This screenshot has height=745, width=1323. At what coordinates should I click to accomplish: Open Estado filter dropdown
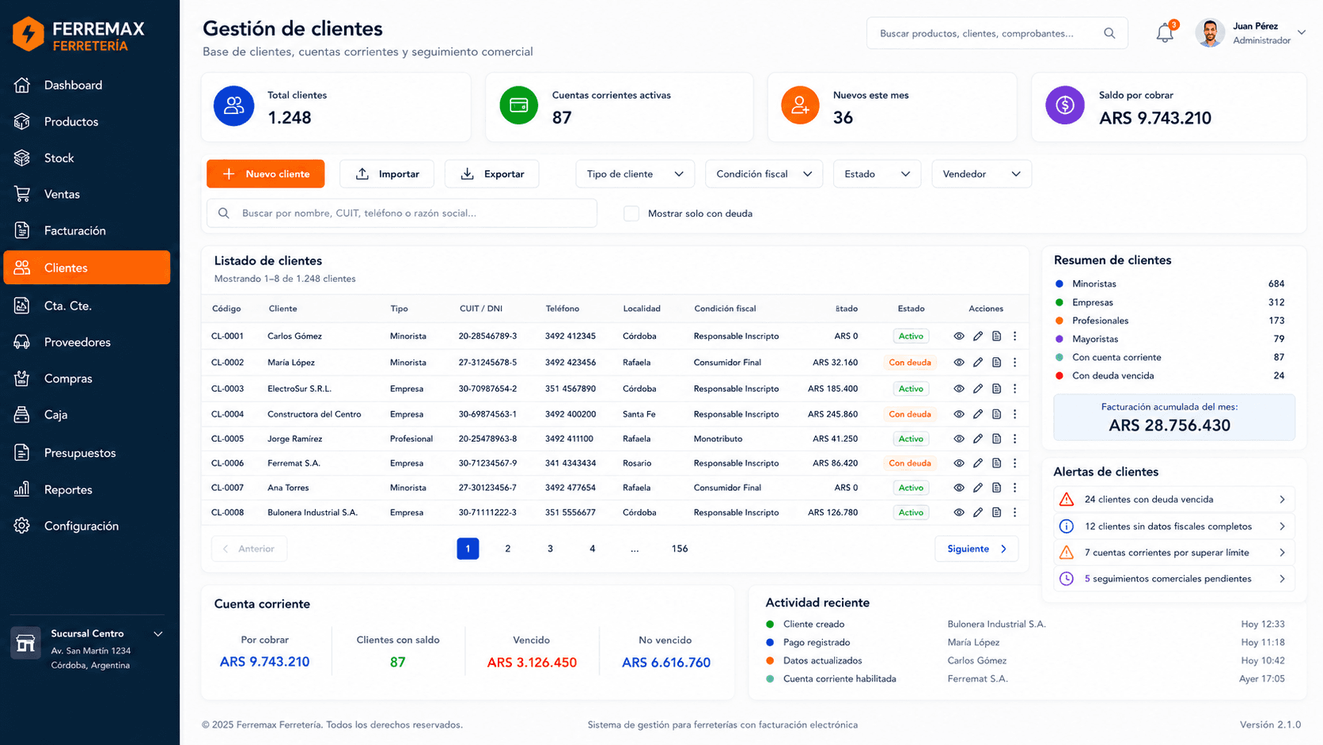[877, 174]
